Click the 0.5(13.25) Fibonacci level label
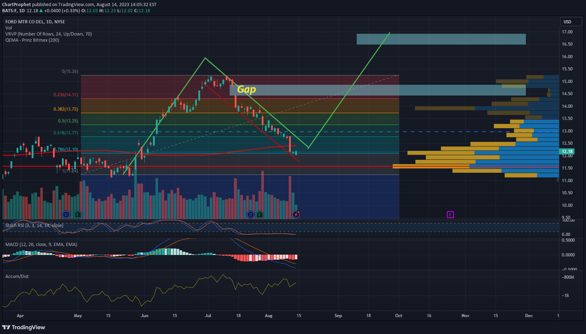586x334 pixels. pos(68,121)
